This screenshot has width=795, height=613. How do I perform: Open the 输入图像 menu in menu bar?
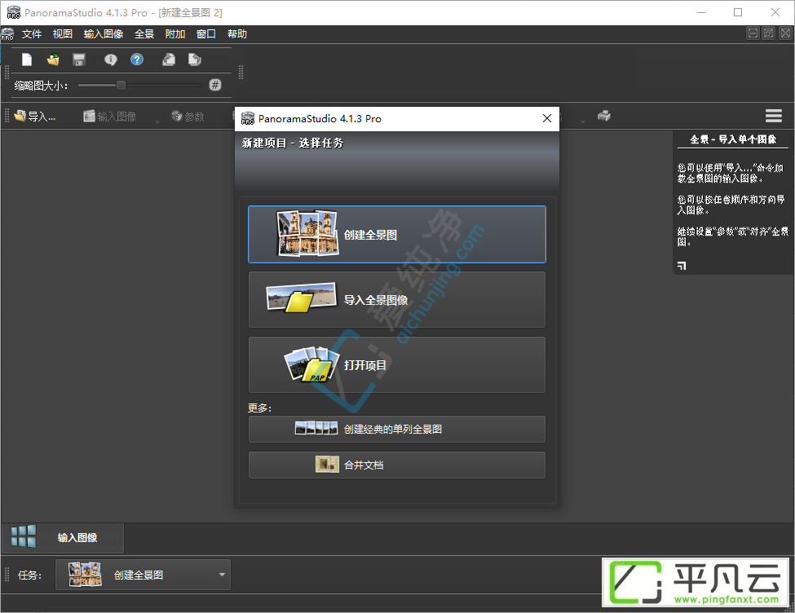tap(104, 34)
